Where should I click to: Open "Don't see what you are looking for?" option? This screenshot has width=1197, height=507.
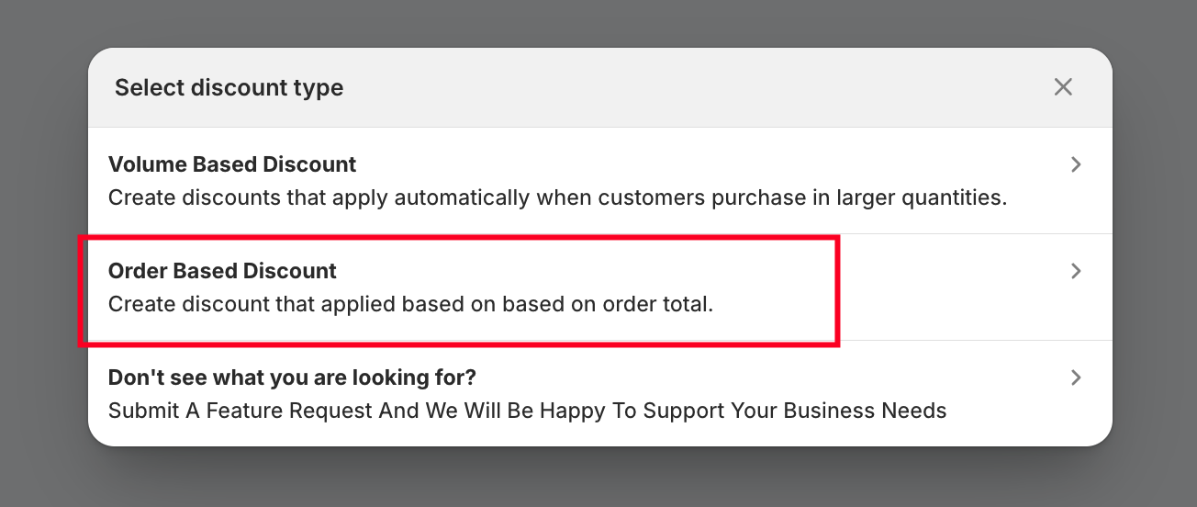tap(292, 378)
